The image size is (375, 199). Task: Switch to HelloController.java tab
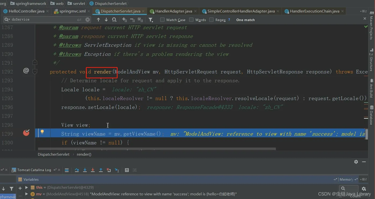coord(26,11)
